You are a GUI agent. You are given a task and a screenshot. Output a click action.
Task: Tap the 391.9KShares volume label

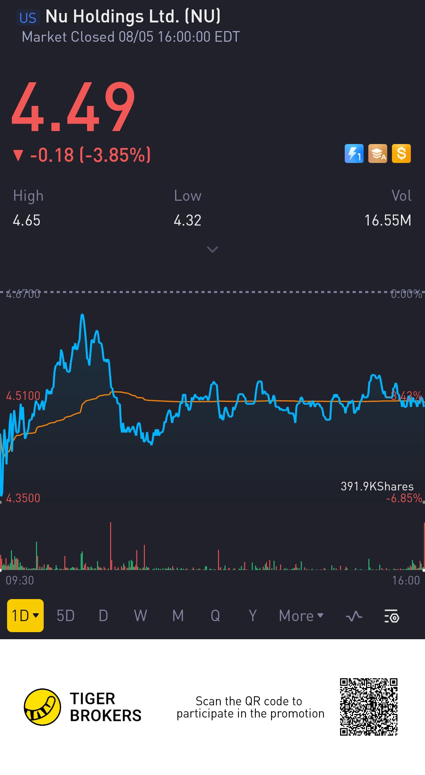pyautogui.click(x=377, y=486)
